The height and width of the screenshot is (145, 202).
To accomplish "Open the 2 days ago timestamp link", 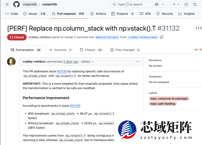I will [71, 62].
